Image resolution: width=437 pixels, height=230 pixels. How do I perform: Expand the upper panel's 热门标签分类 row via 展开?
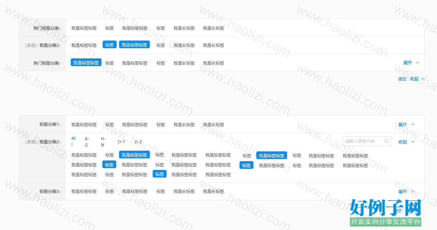point(408,63)
